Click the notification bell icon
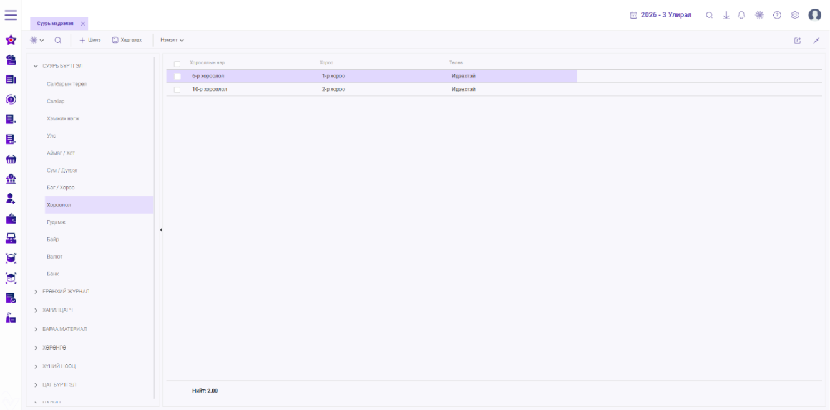The height and width of the screenshot is (410, 830). [741, 15]
